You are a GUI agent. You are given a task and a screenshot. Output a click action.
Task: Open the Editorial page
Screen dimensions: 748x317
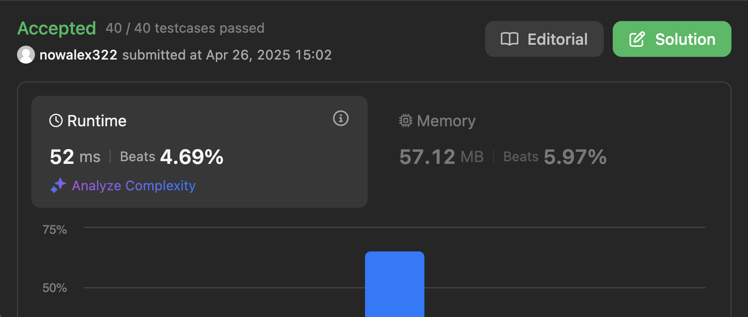(x=544, y=39)
